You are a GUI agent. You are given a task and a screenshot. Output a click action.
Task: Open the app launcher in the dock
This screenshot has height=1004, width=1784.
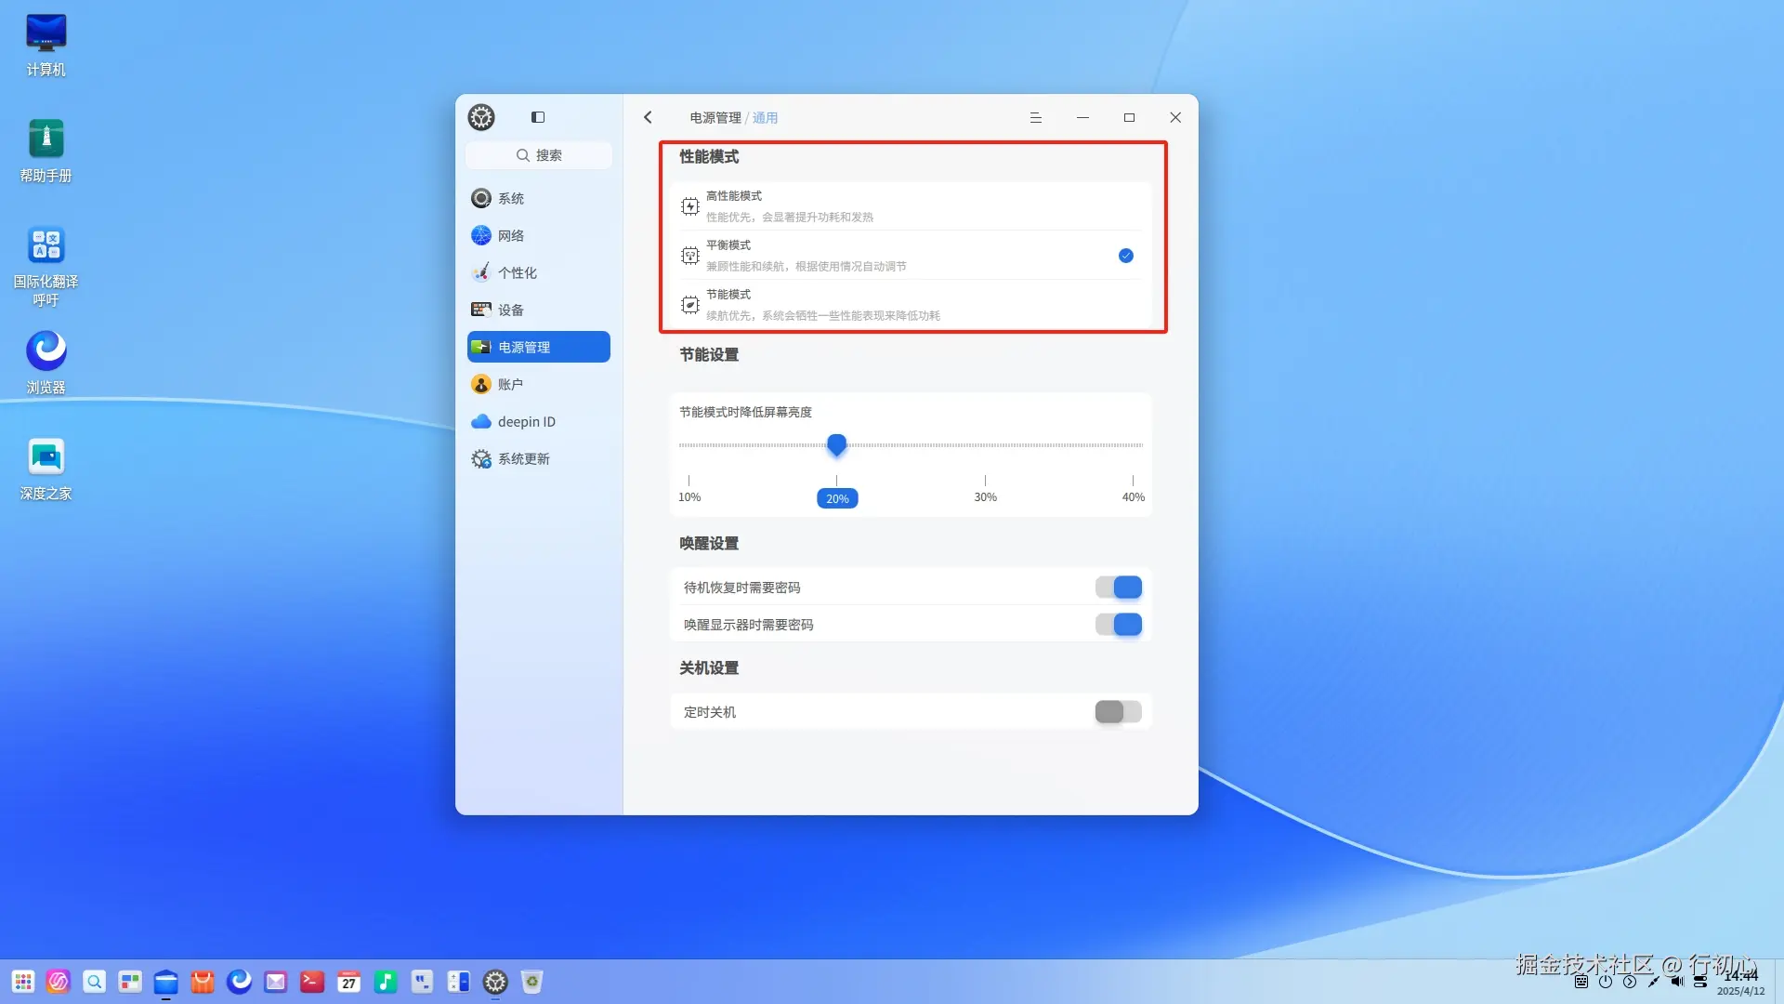pos(22,982)
